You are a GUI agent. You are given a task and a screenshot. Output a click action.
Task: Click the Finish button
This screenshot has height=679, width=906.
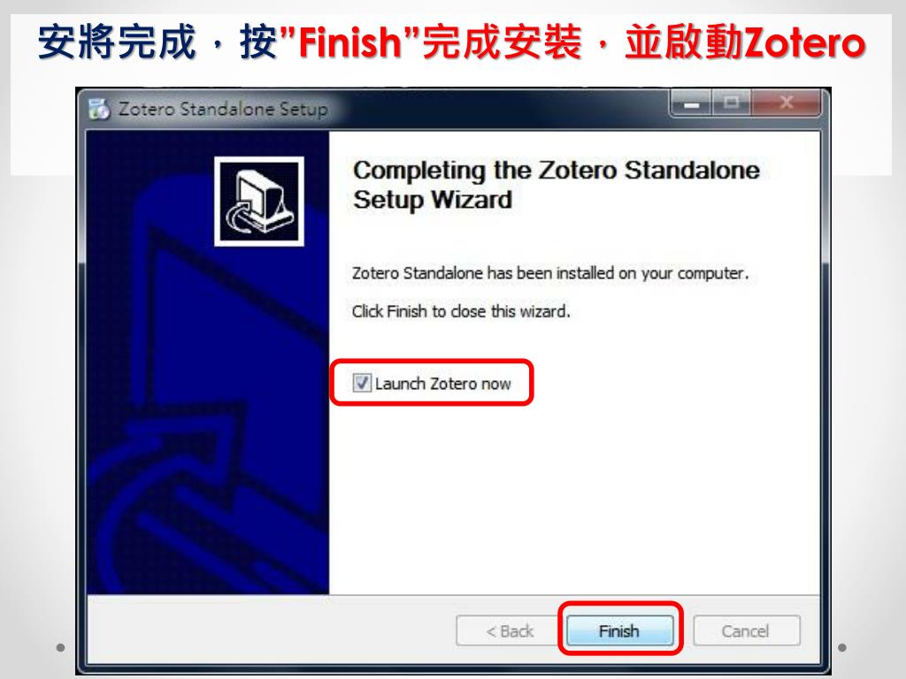[x=619, y=630]
